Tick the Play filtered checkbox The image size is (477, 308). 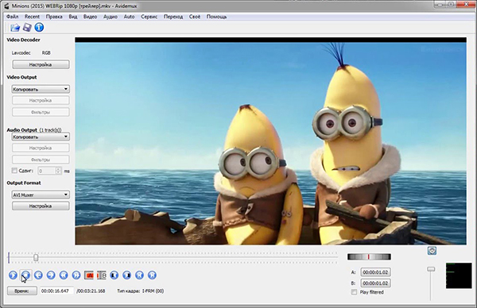pyautogui.click(x=354, y=292)
